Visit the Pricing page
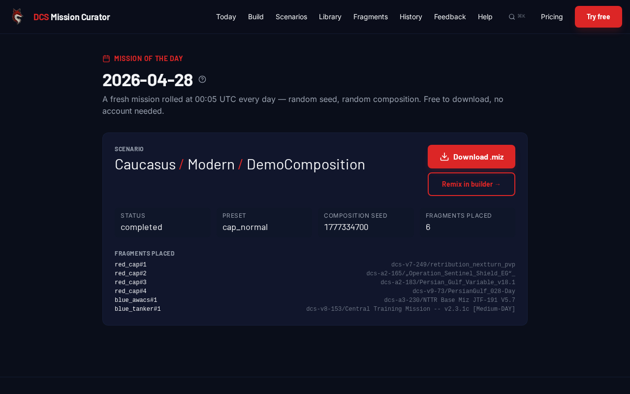This screenshot has height=394, width=630. pos(552,17)
